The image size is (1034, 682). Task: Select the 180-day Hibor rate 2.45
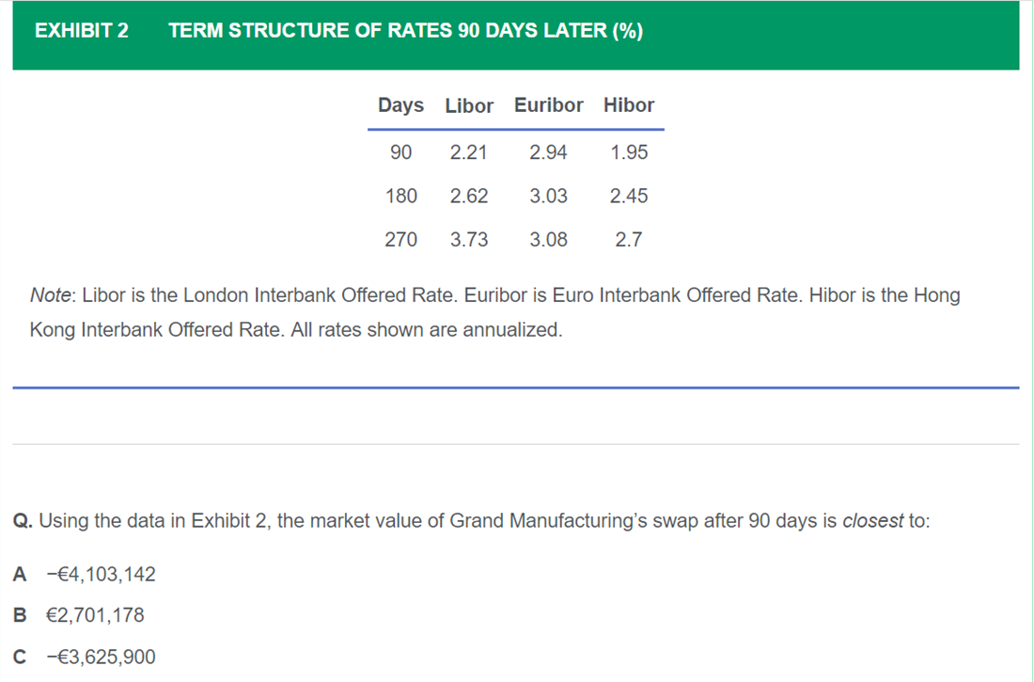[x=629, y=196]
